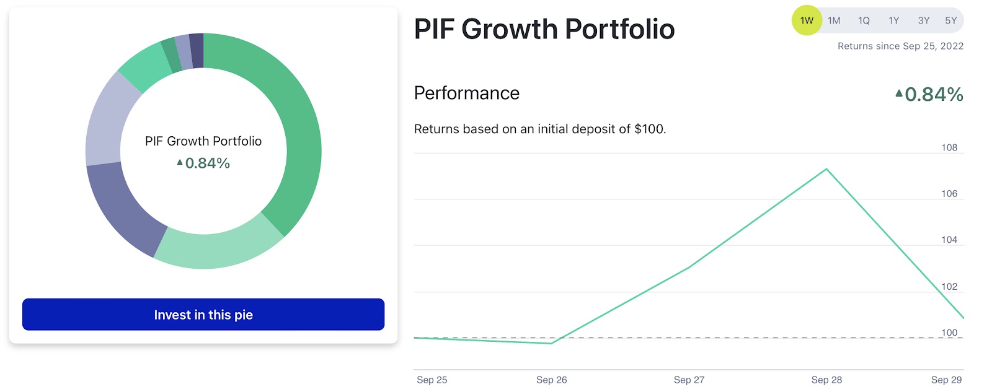
Task: Select the 1W time range
Action: pos(807,20)
